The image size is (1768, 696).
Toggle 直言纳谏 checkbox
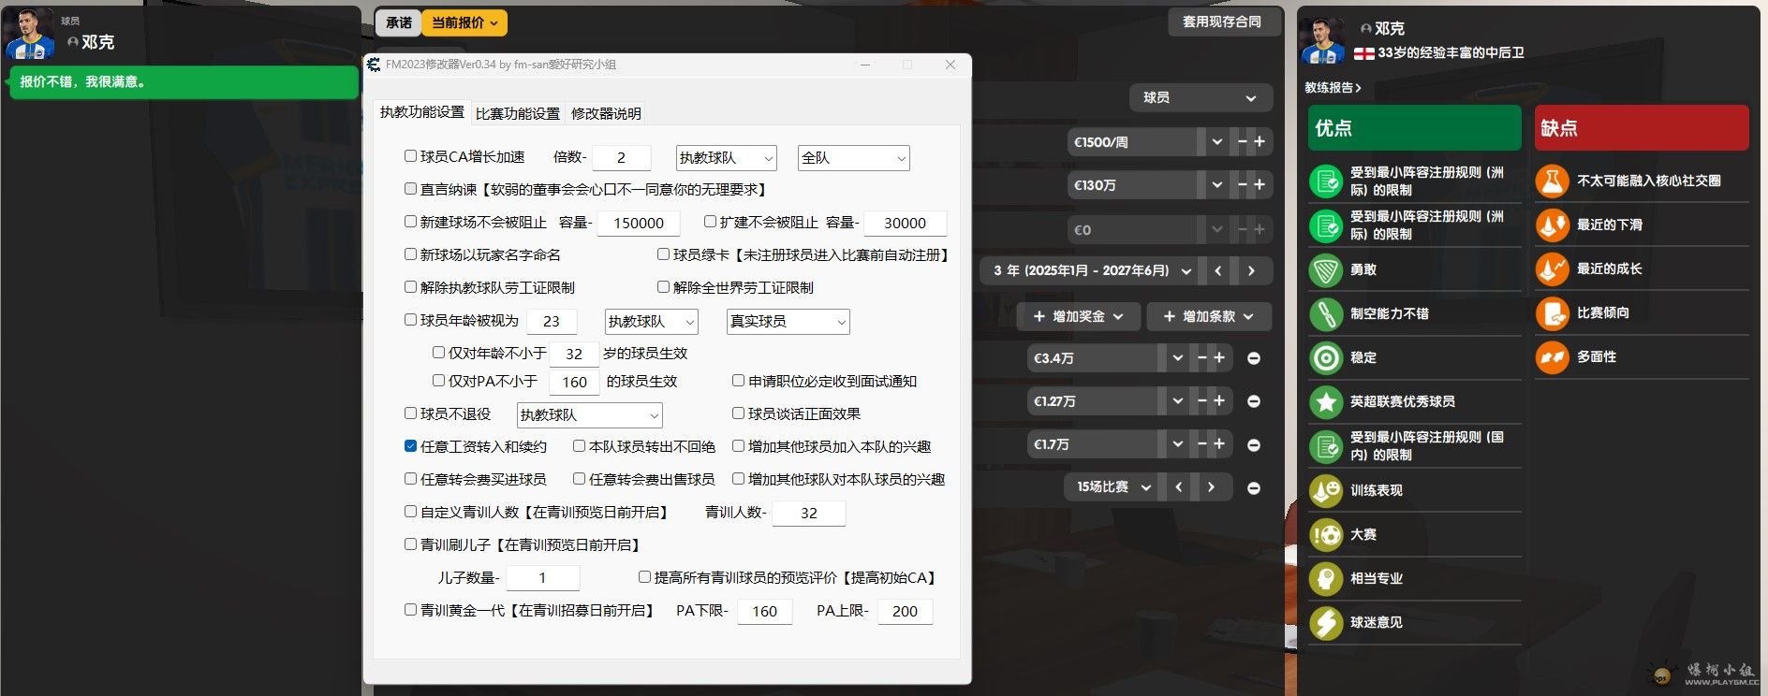[410, 189]
